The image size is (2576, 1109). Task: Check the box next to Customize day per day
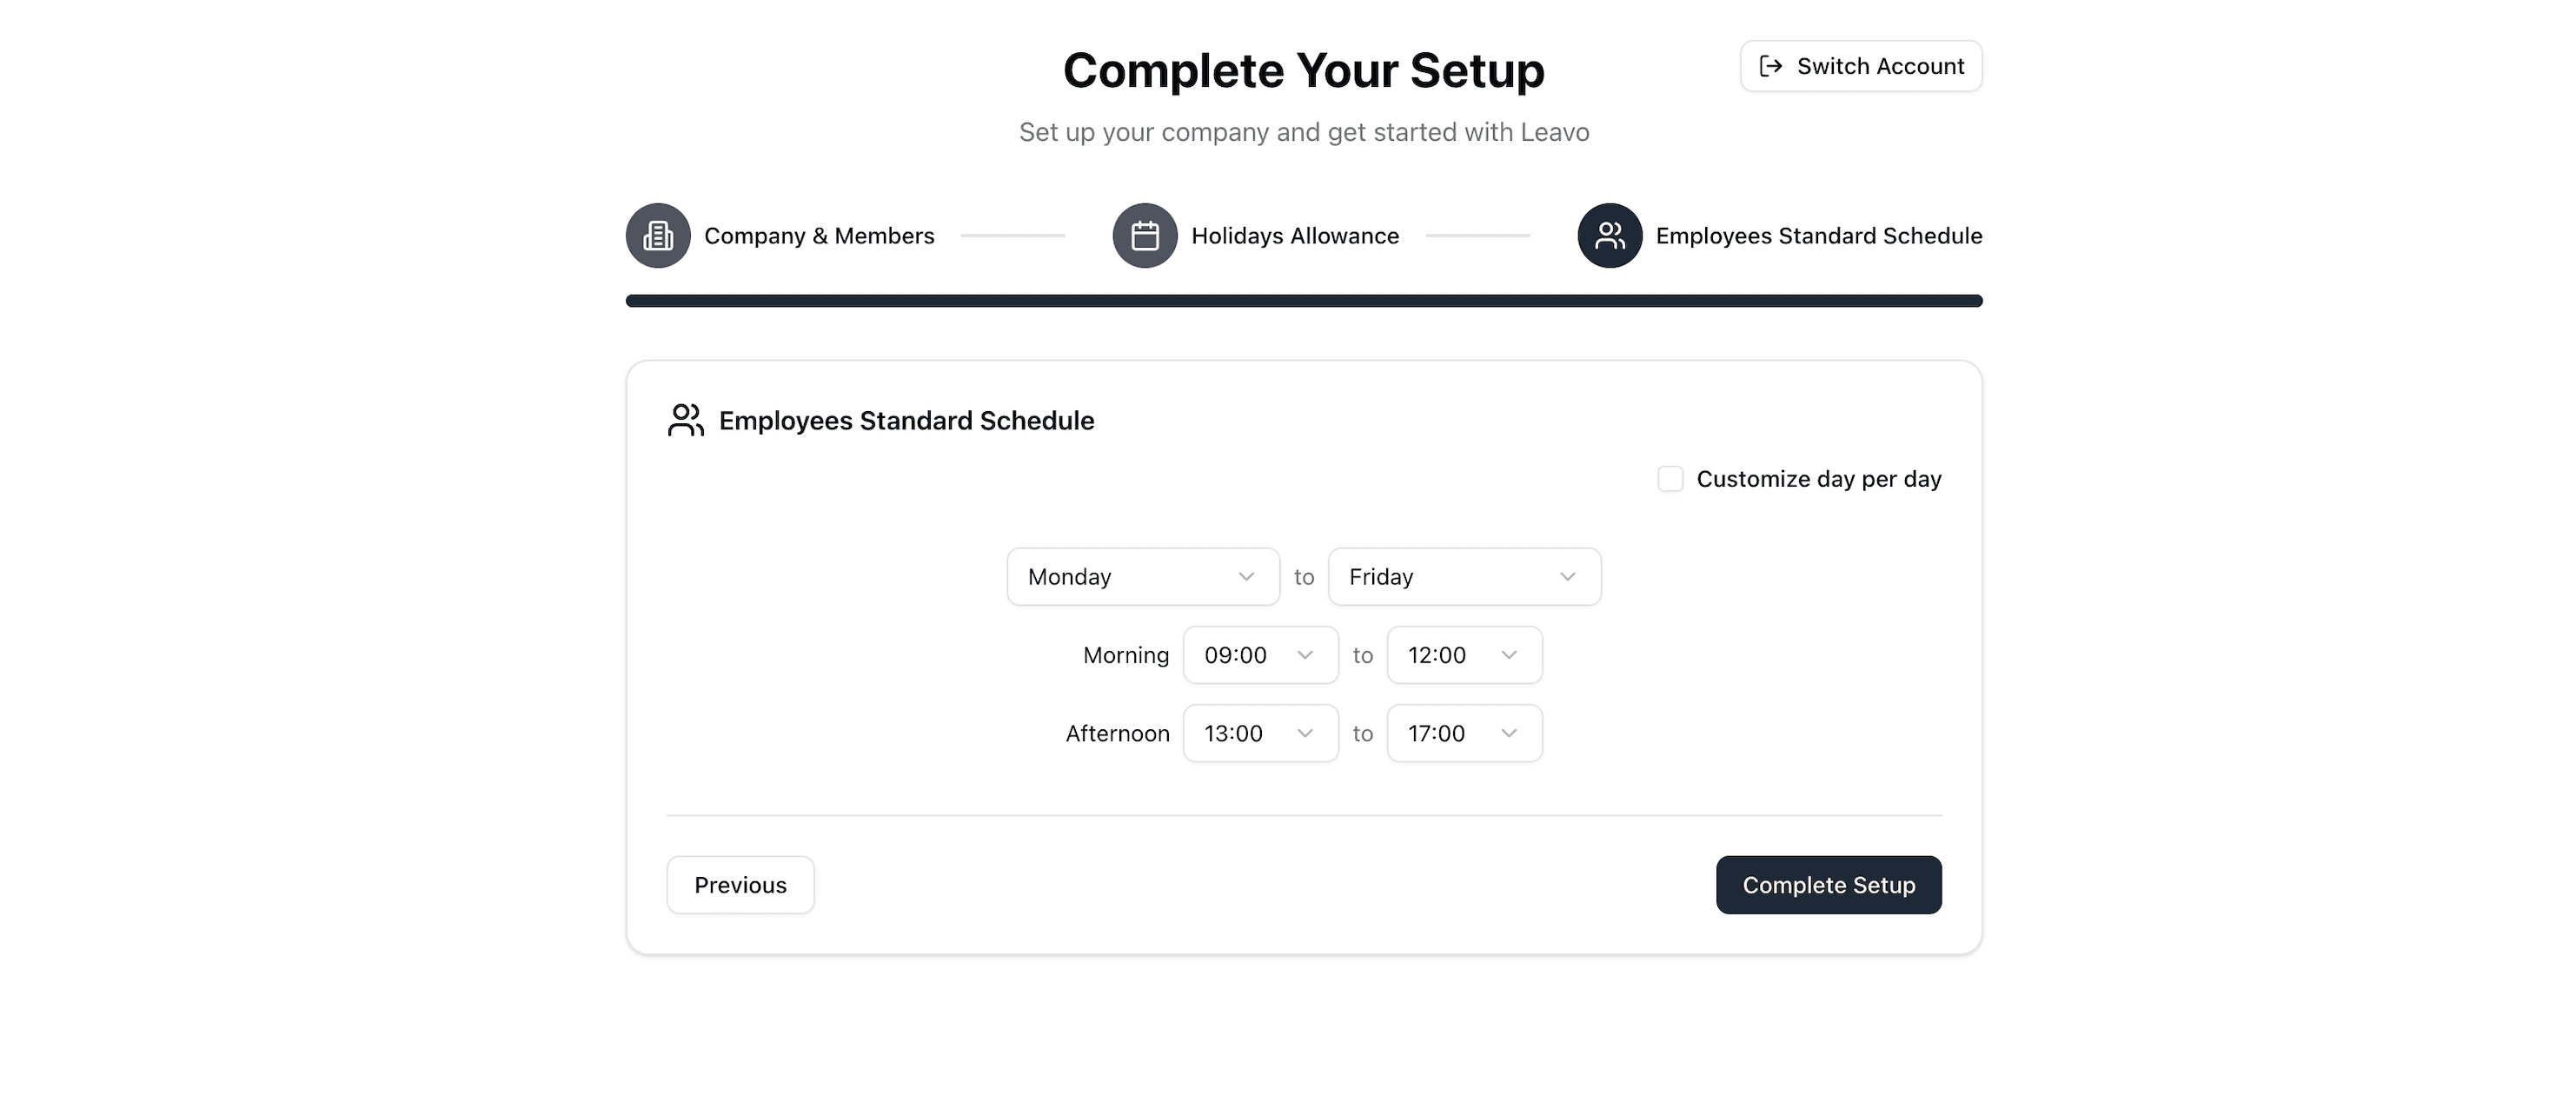click(x=1670, y=478)
